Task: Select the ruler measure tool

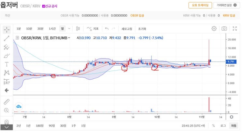Action: click(x=7, y=102)
